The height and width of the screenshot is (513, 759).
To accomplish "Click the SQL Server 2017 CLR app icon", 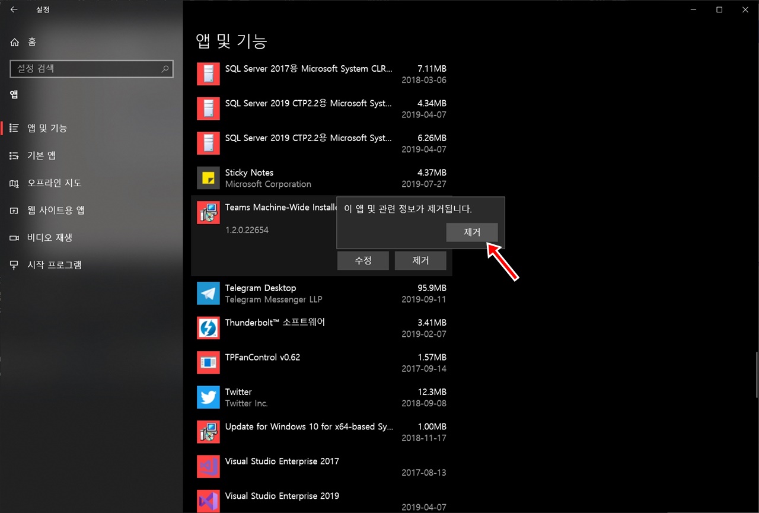I will [x=208, y=74].
